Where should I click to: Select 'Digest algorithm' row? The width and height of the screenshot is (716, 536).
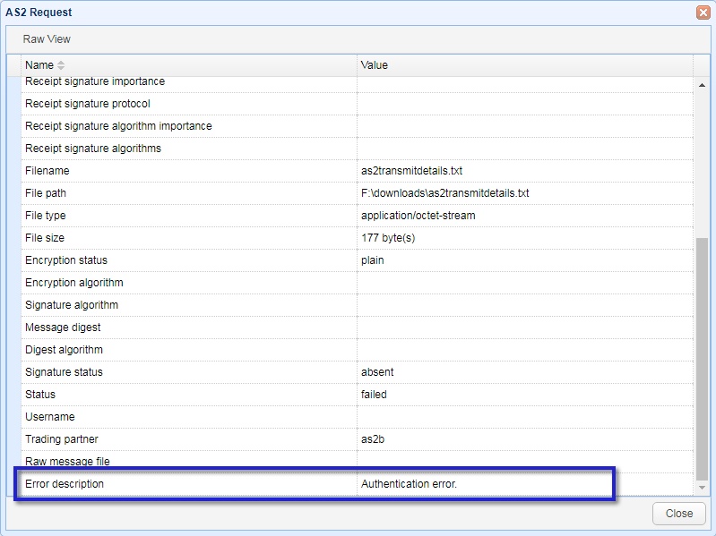[x=357, y=350]
